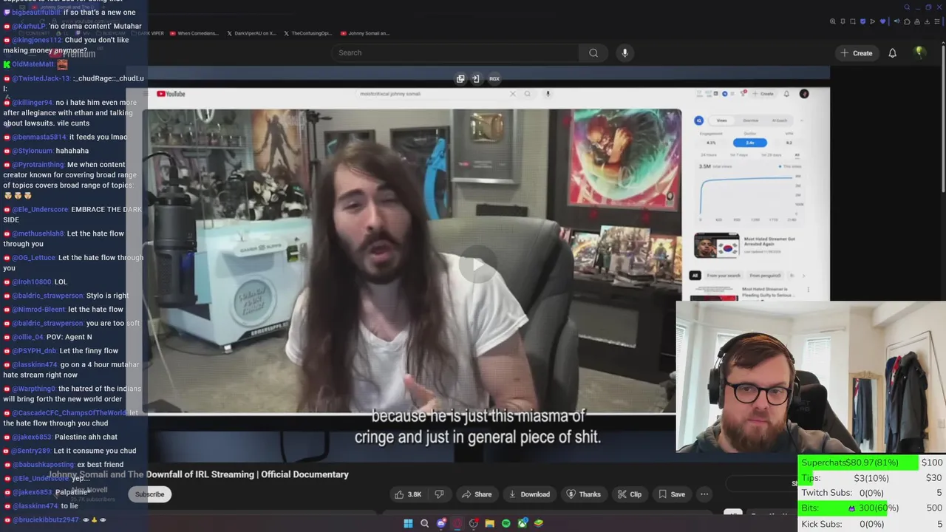The width and height of the screenshot is (946, 532).
Task: Click the Subscribe button
Action: 149,494
